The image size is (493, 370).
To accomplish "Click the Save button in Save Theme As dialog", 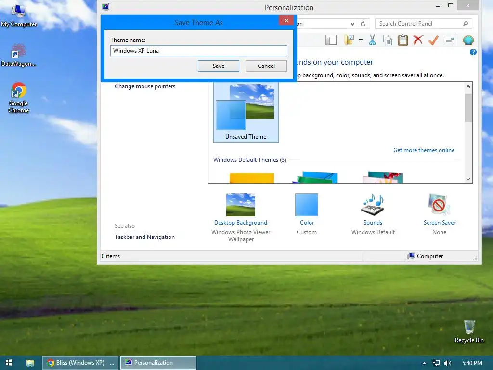I will click(x=218, y=66).
